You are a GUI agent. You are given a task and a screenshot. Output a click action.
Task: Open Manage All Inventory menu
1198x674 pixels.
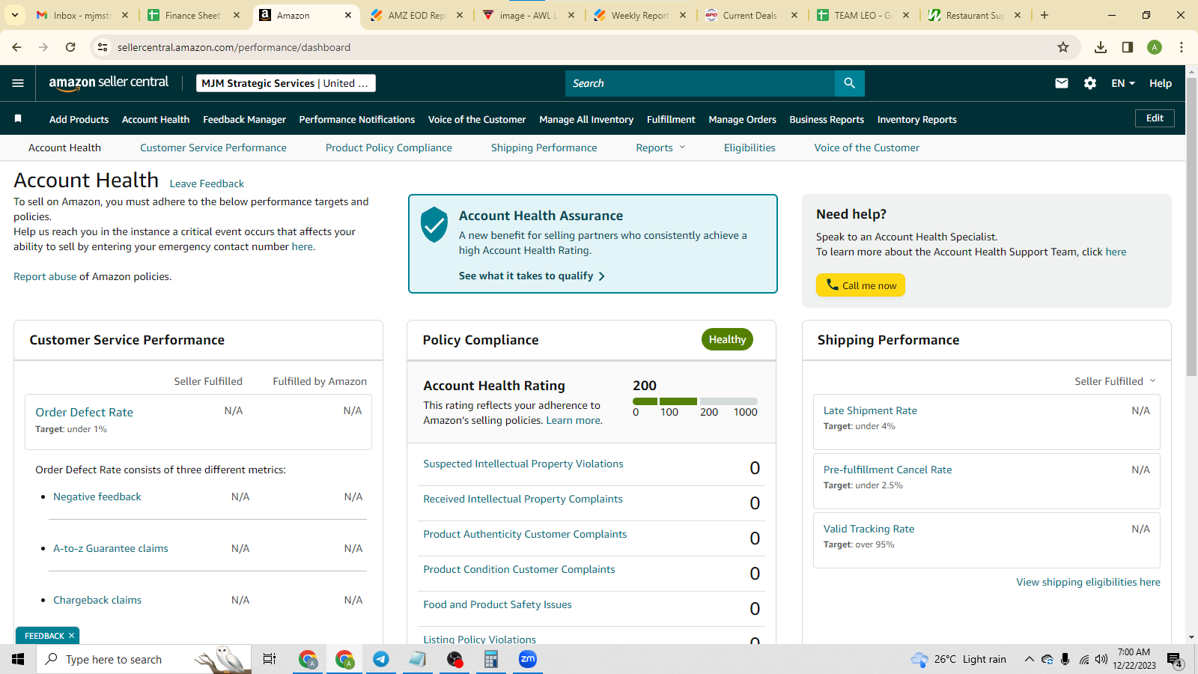586,119
